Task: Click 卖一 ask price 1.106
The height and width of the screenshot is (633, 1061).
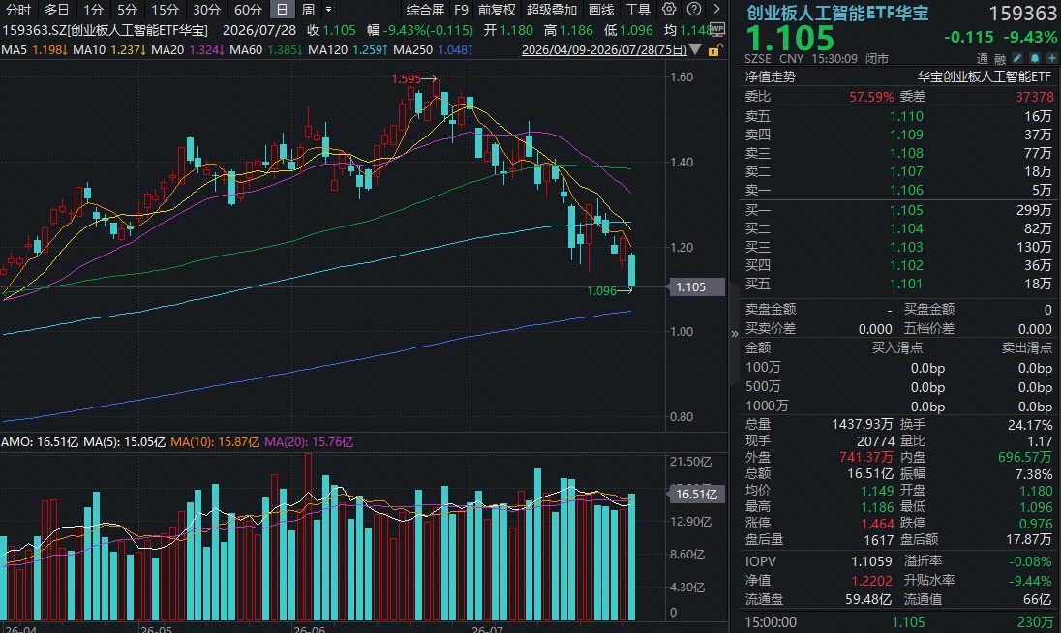Action: [x=906, y=190]
